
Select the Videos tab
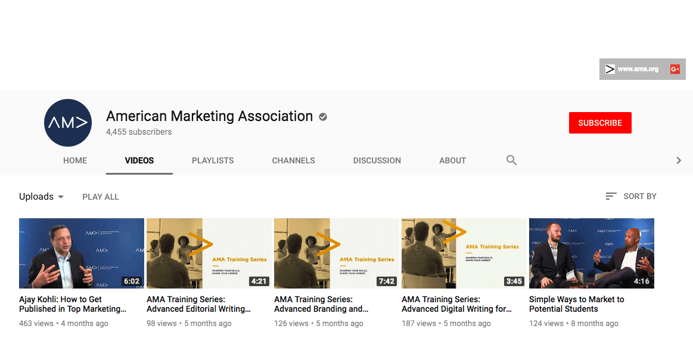pyautogui.click(x=139, y=160)
